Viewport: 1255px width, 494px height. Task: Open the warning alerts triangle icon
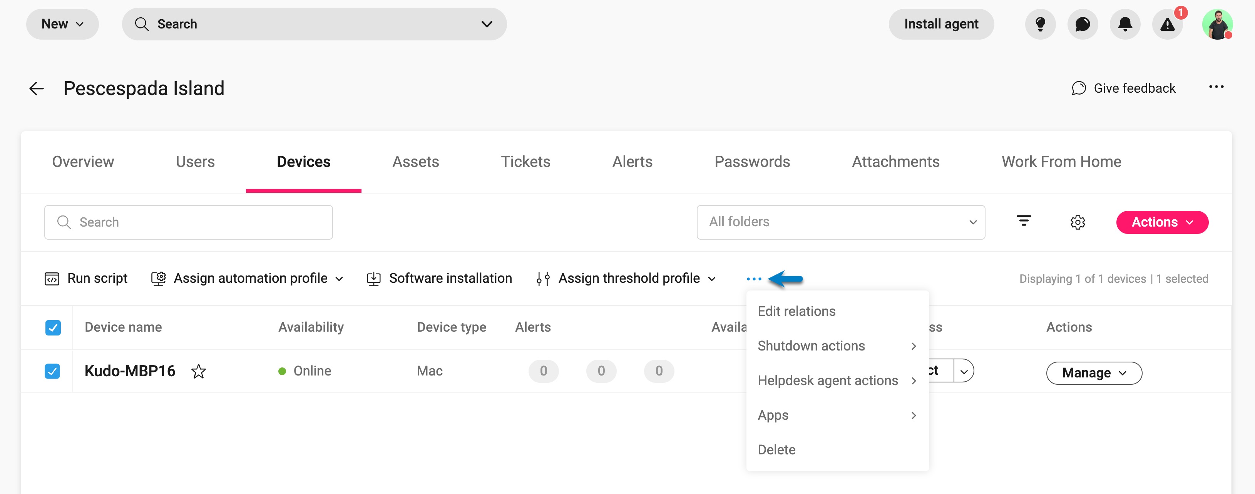click(1167, 24)
